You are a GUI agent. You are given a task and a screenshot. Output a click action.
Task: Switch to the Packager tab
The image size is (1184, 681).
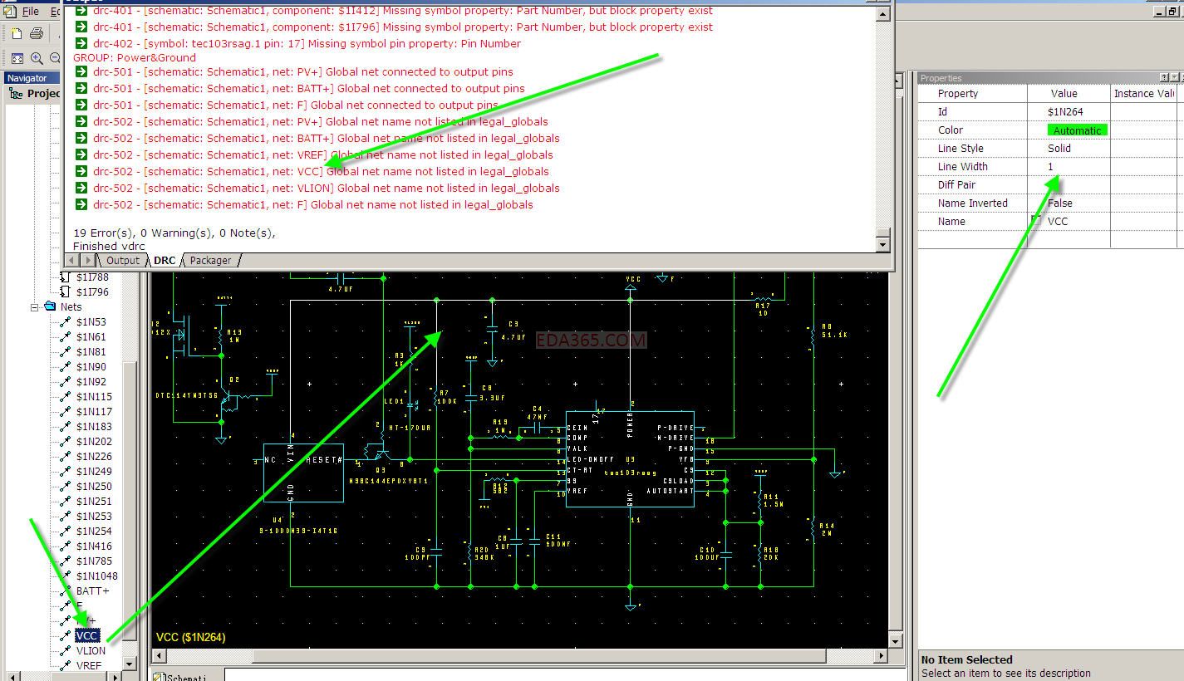click(x=211, y=260)
